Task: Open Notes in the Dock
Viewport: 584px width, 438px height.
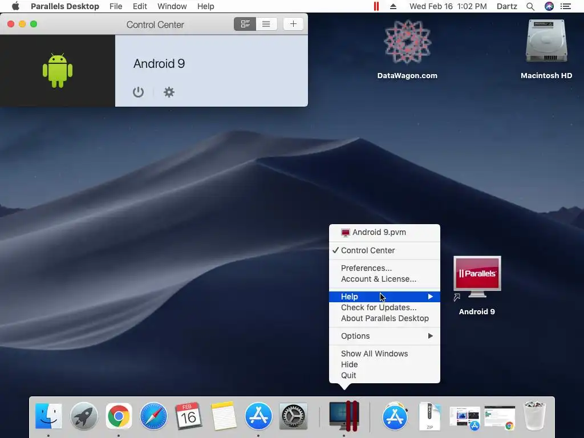Action: click(x=223, y=416)
